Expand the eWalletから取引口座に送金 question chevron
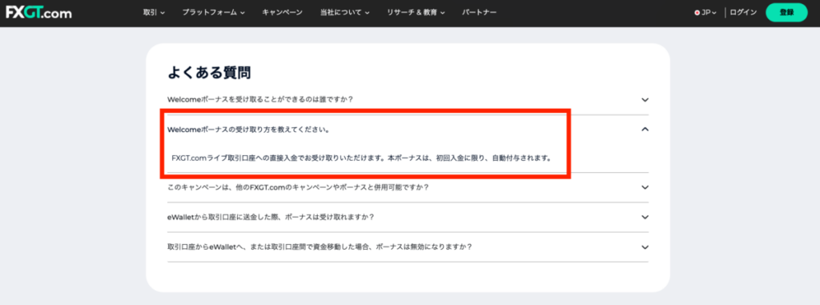 coord(645,217)
